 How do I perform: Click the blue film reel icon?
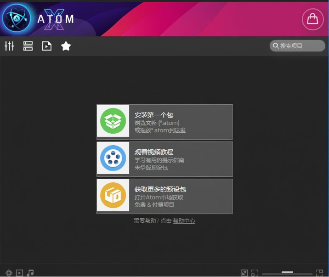[113, 158]
